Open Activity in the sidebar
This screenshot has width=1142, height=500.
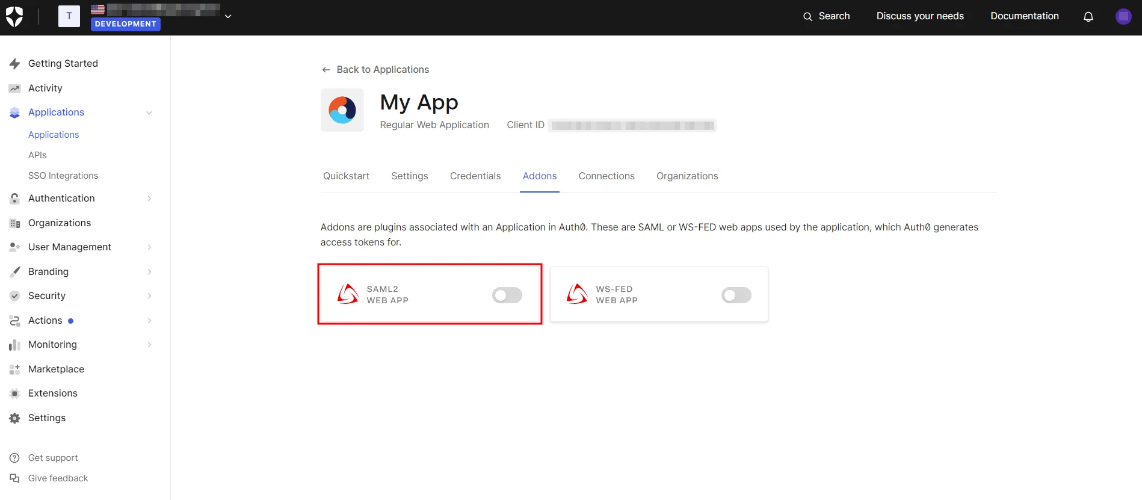click(45, 88)
